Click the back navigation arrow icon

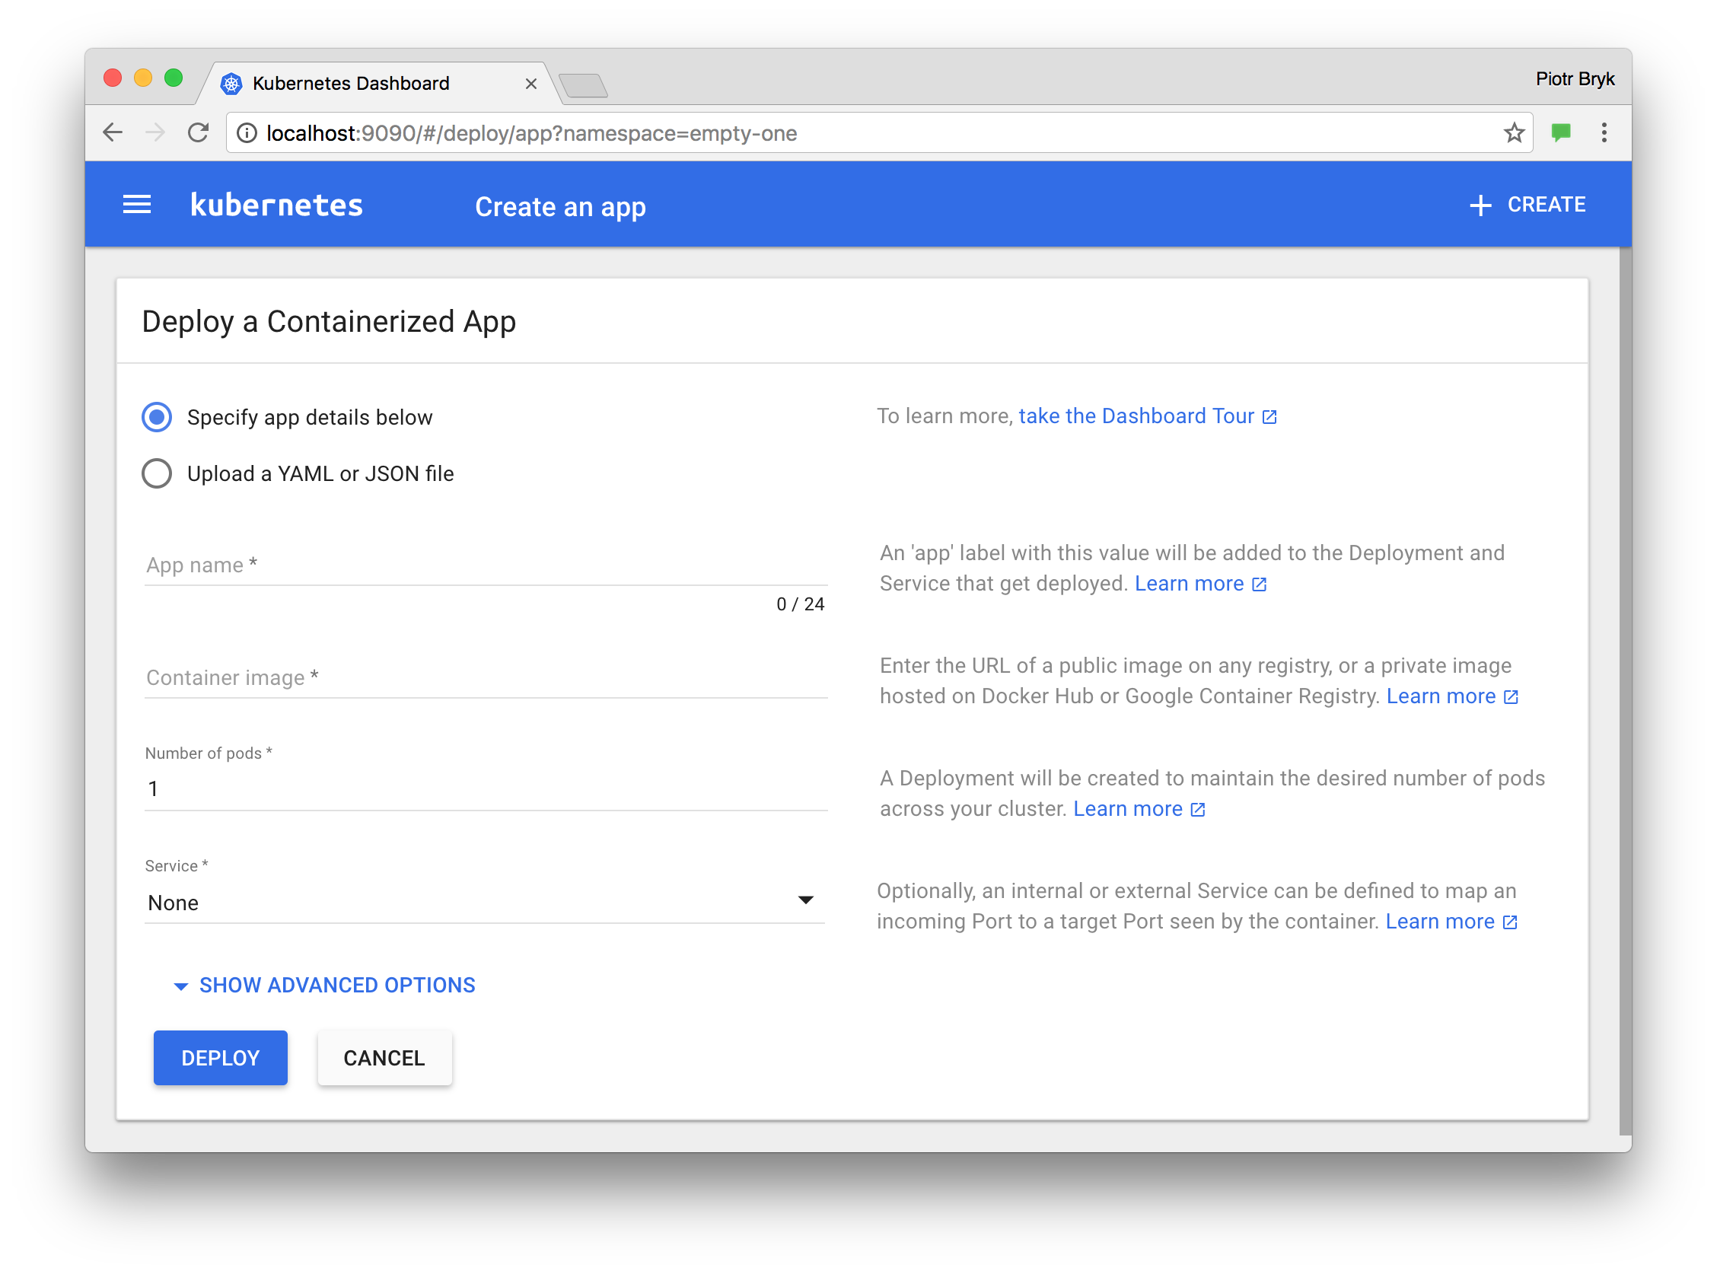pyautogui.click(x=113, y=131)
